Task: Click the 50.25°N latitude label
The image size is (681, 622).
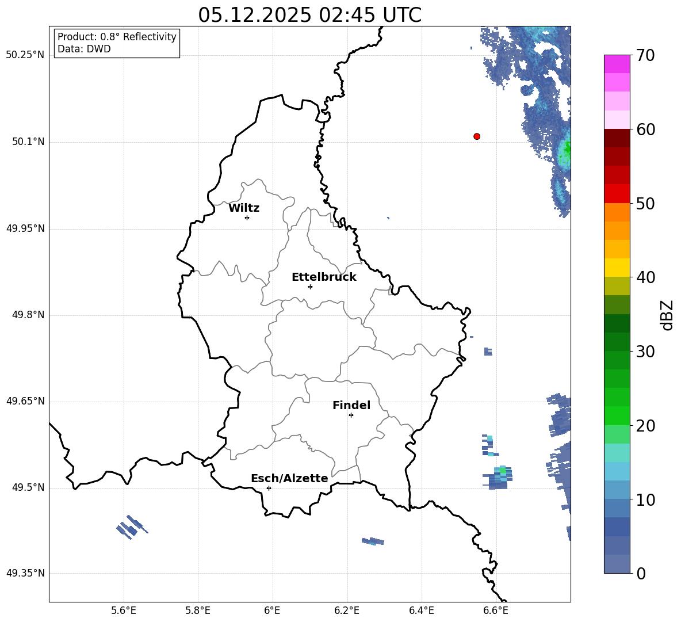Action: (25, 55)
